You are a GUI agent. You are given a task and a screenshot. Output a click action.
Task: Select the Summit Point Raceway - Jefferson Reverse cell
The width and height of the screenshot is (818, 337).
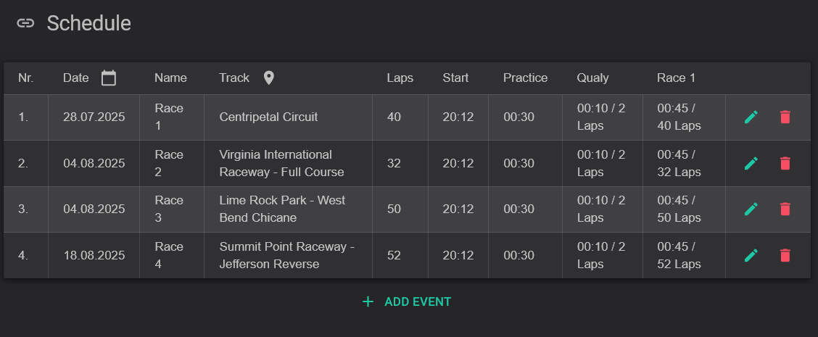click(x=288, y=255)
